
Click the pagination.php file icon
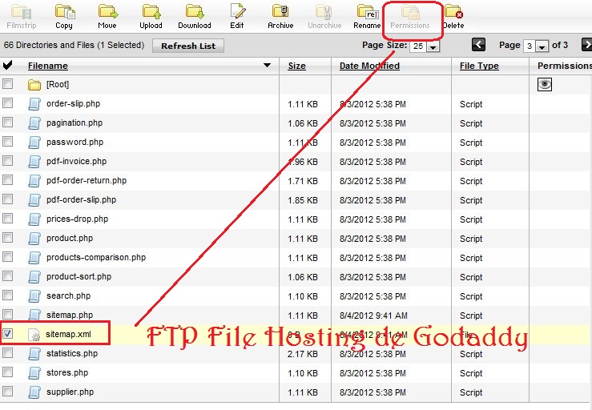[34, 123]
